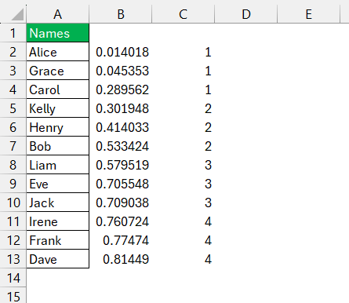Select column B header

tap(121, 14)
